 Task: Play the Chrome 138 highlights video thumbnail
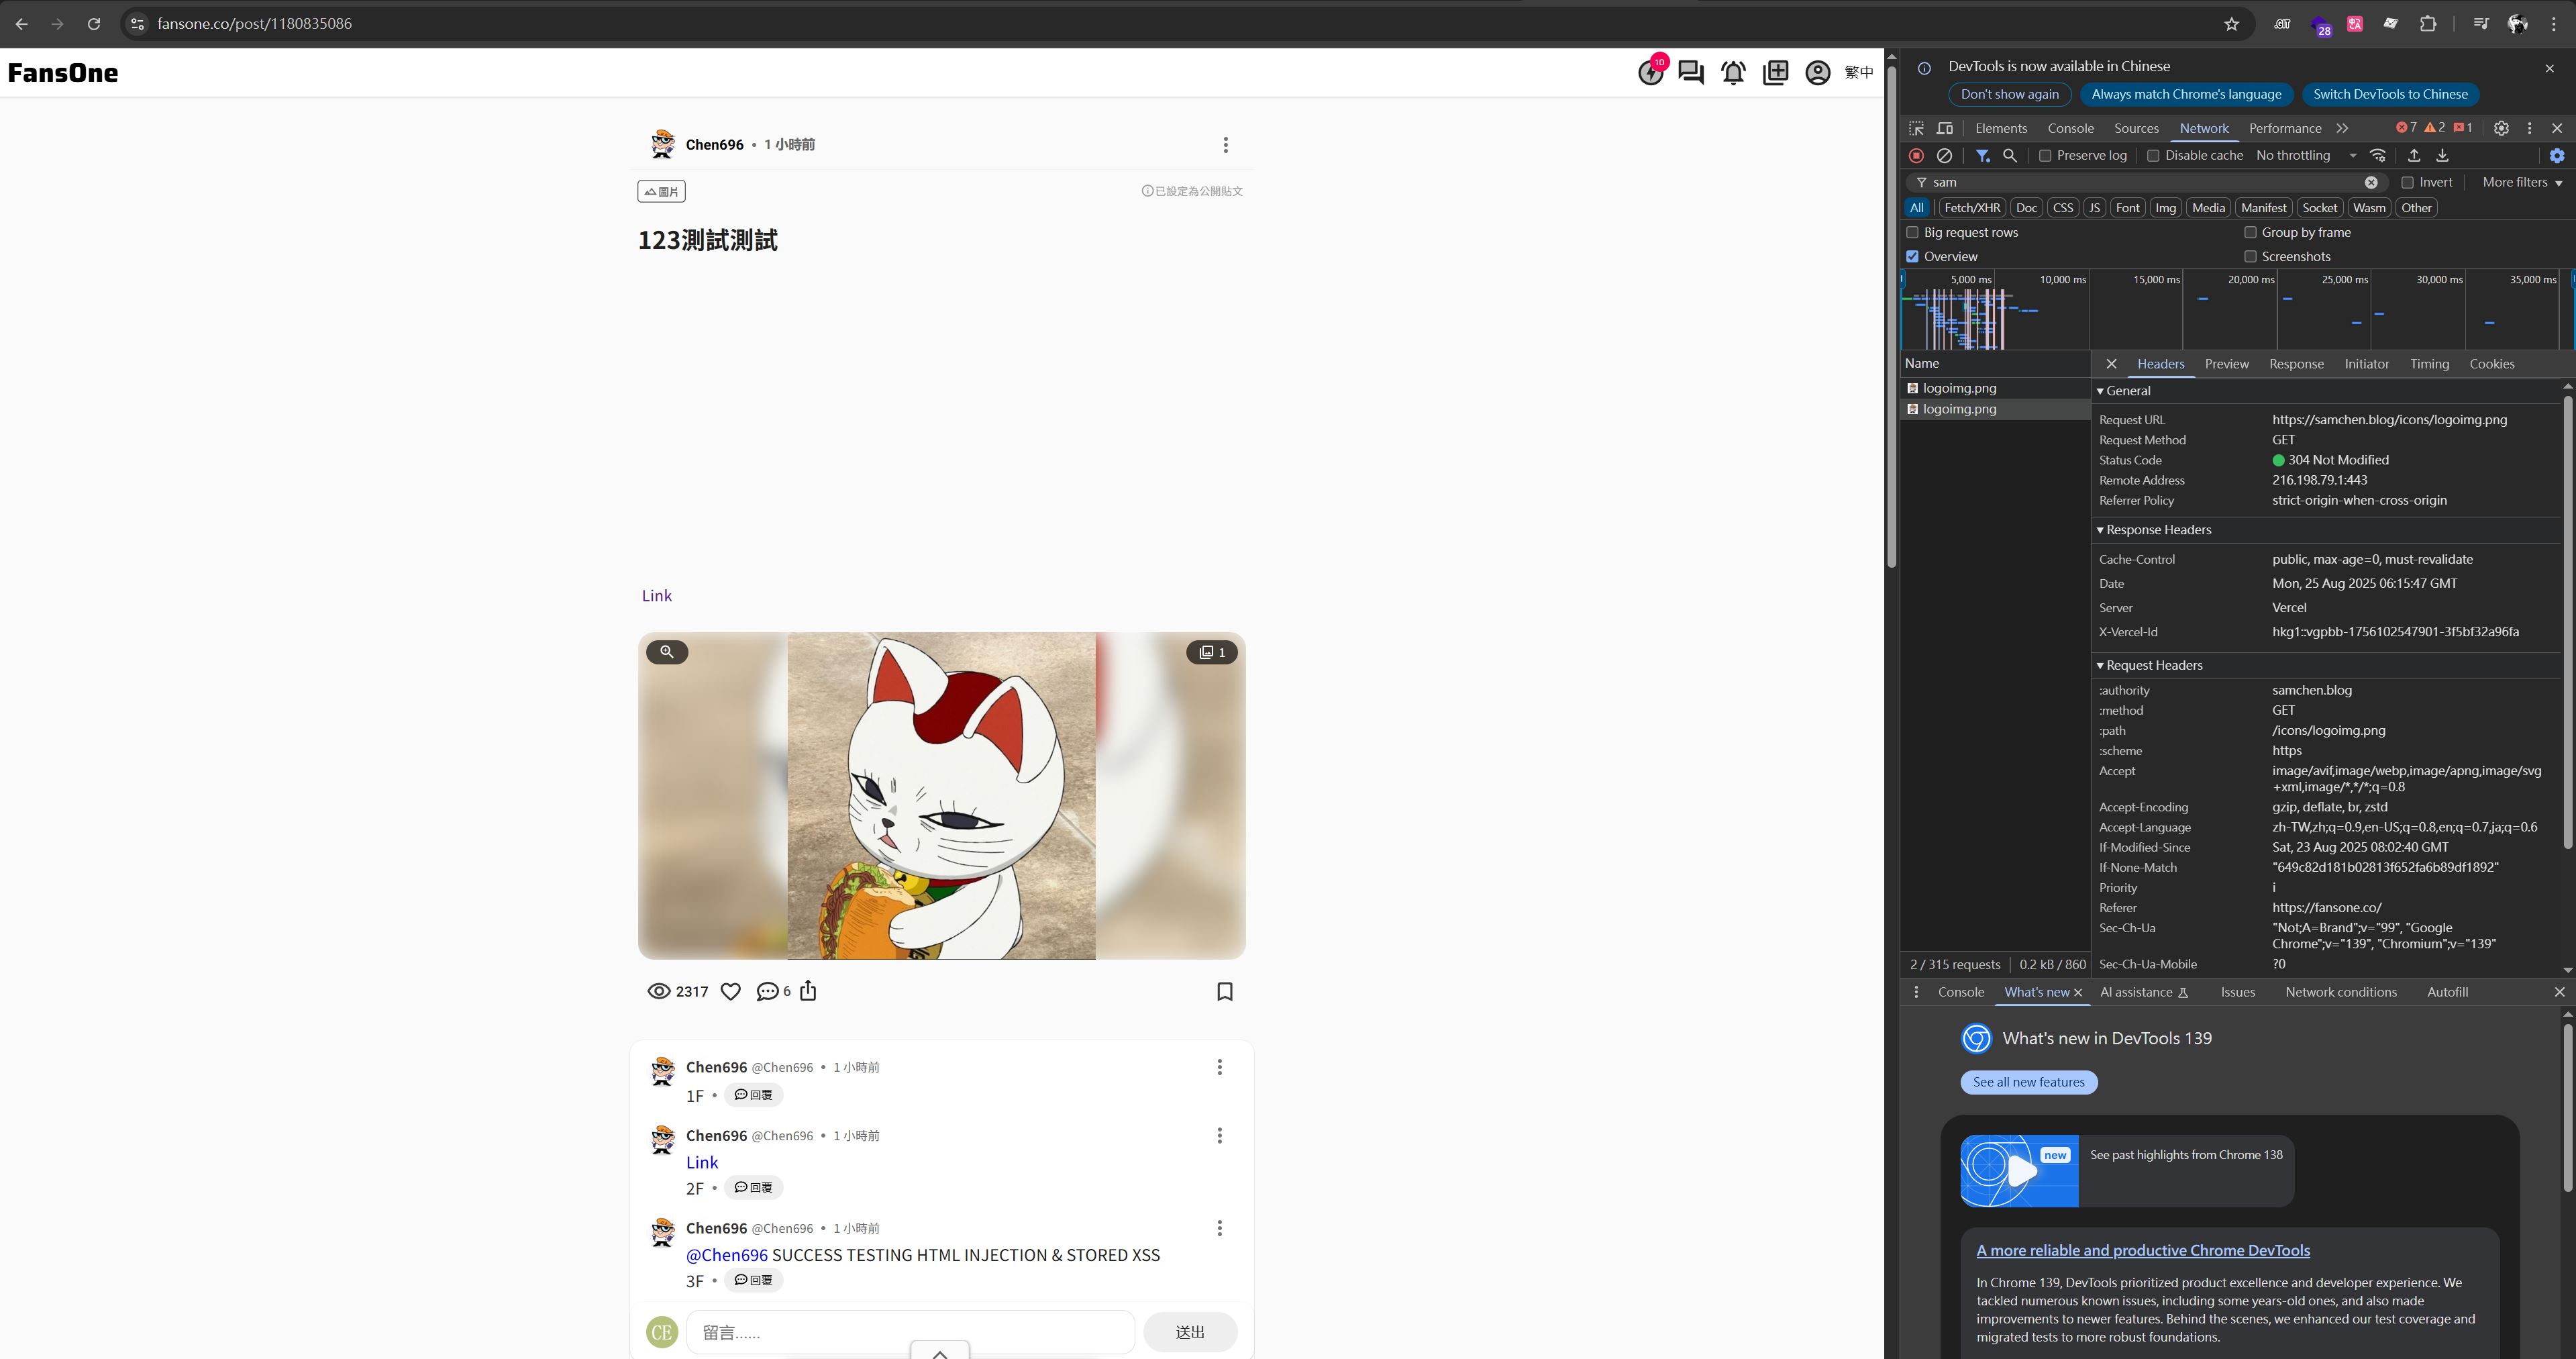click(x=2019, y=1171)
